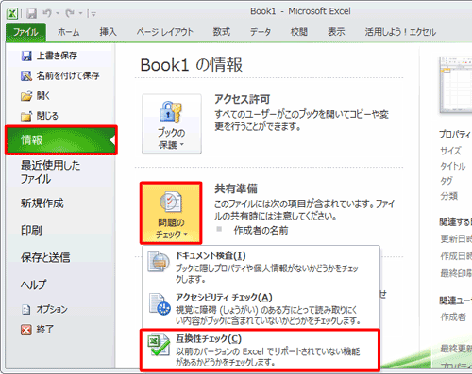Screen dimensions: 472x374
Task: Click the ドキュメント検査 icon
Action: click(159, 261)
